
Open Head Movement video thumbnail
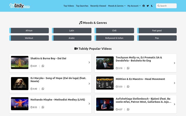tap(105, 83)
